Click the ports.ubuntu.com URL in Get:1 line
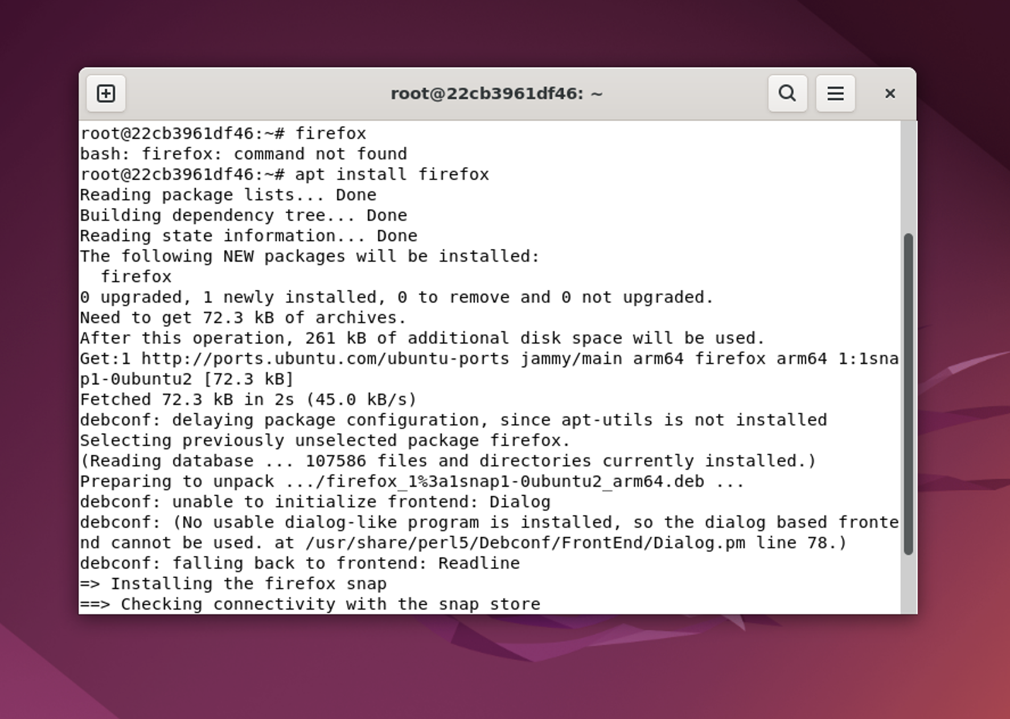The width and height of the screenshot is (1010, 719). (325, 358)
